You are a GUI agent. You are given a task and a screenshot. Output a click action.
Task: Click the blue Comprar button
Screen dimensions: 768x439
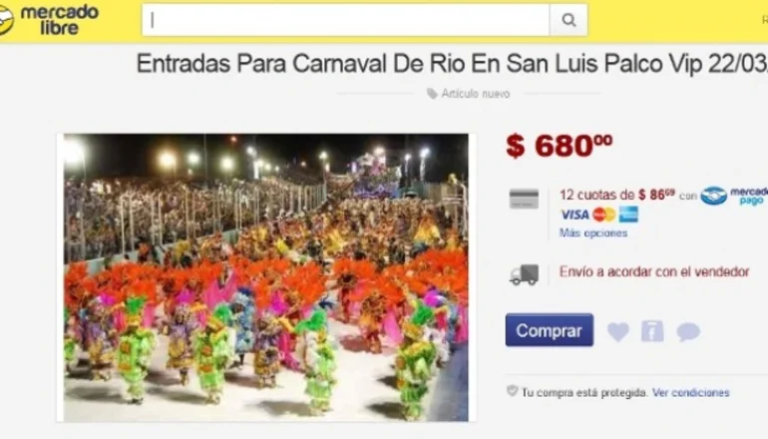coord(550,330)
